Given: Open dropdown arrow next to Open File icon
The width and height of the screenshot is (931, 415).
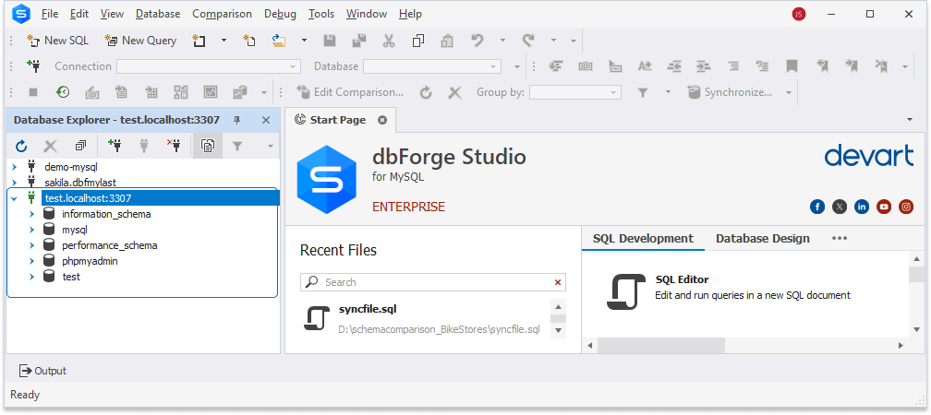Looking at the screenshot, I should point(304,41).
